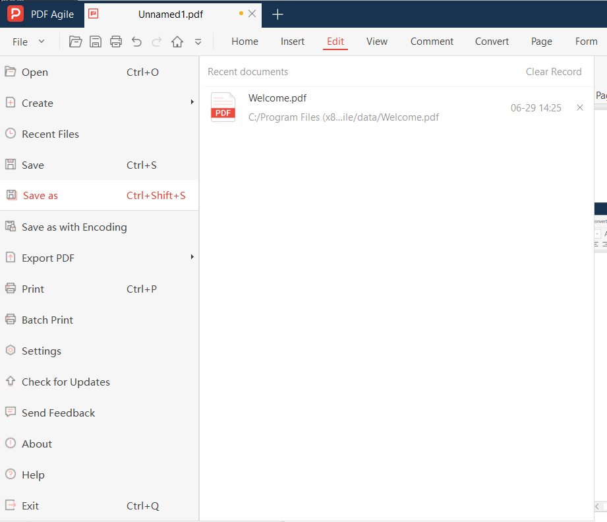Click the About info icon

(11, 443)
